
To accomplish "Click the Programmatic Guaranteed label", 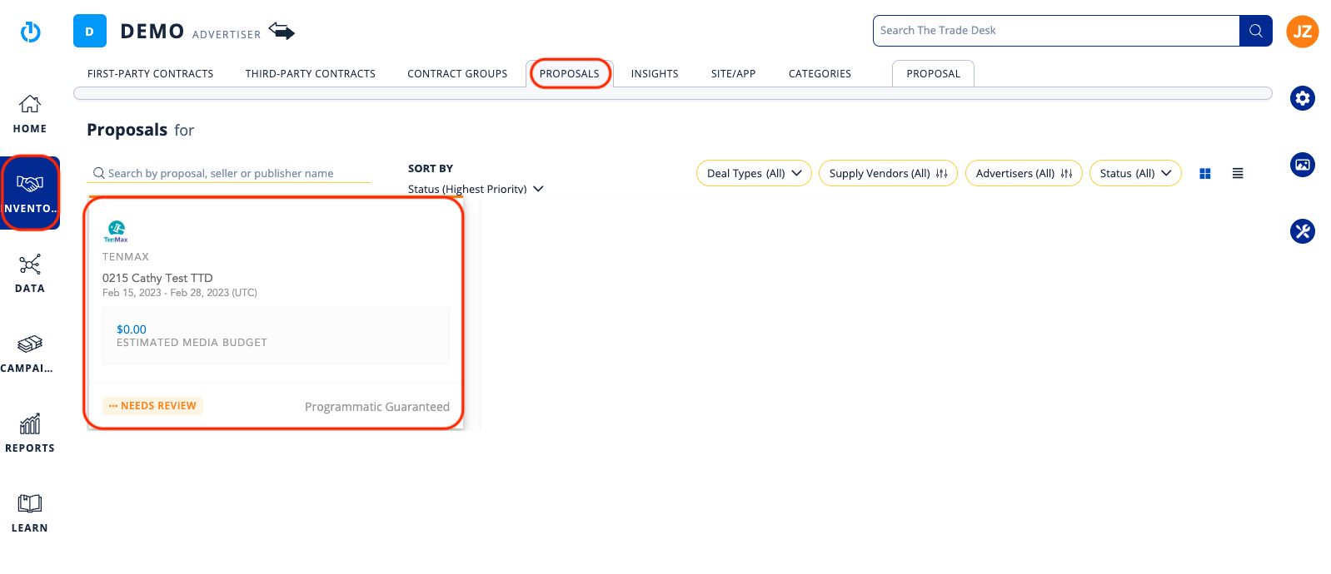I will tap(377, 407).
